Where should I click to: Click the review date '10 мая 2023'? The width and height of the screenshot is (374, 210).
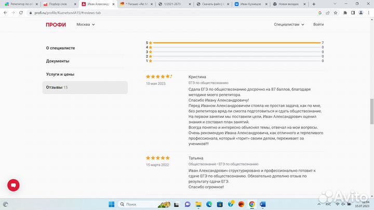[155, 83]
